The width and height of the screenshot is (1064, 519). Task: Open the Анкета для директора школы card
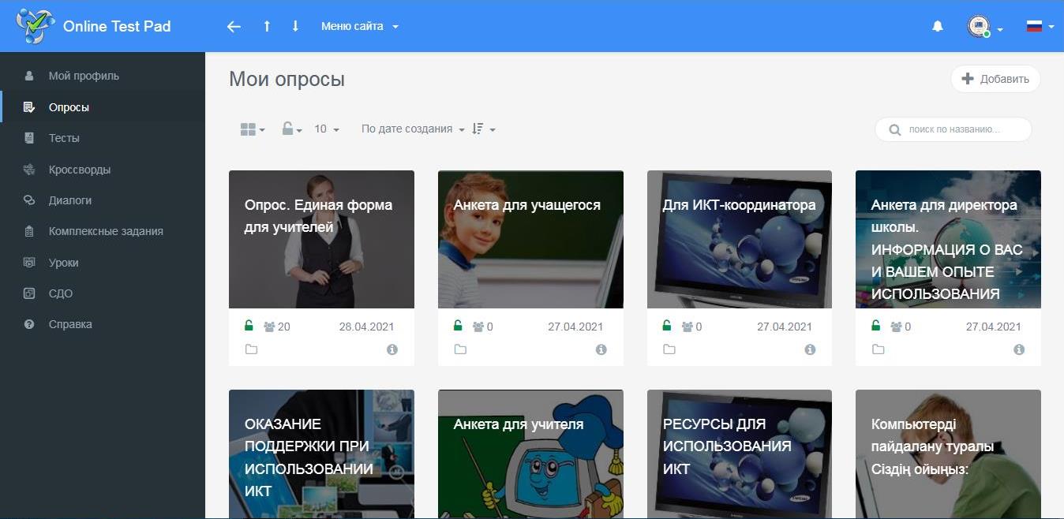point(948,239)
